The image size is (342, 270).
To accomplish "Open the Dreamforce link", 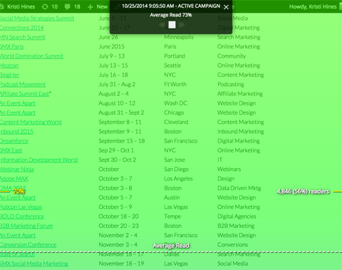I will coord(14,141).
